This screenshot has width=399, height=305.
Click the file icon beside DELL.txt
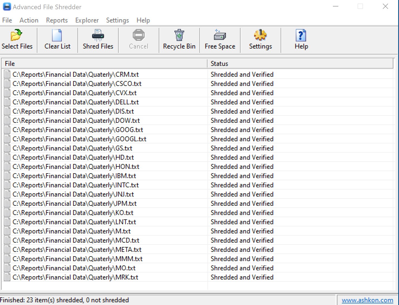point(7,102)
